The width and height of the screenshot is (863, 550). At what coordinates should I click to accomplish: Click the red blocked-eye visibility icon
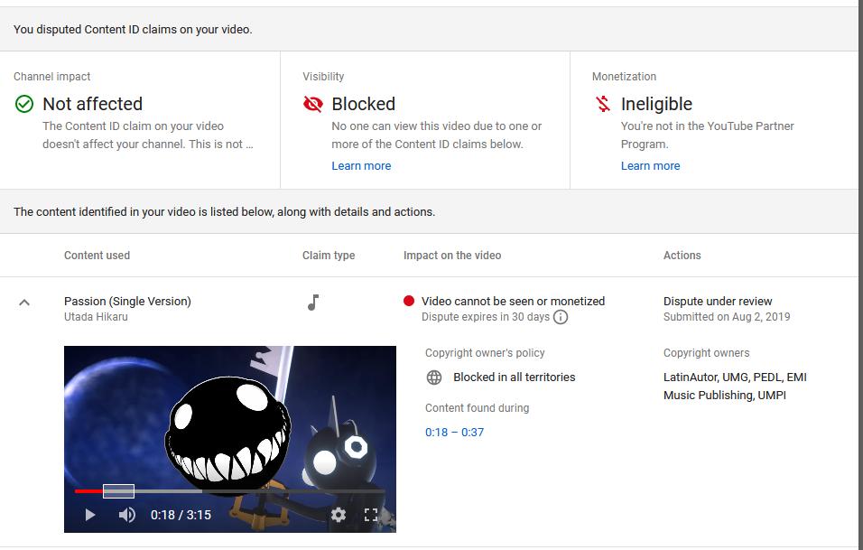coord(313,104)
